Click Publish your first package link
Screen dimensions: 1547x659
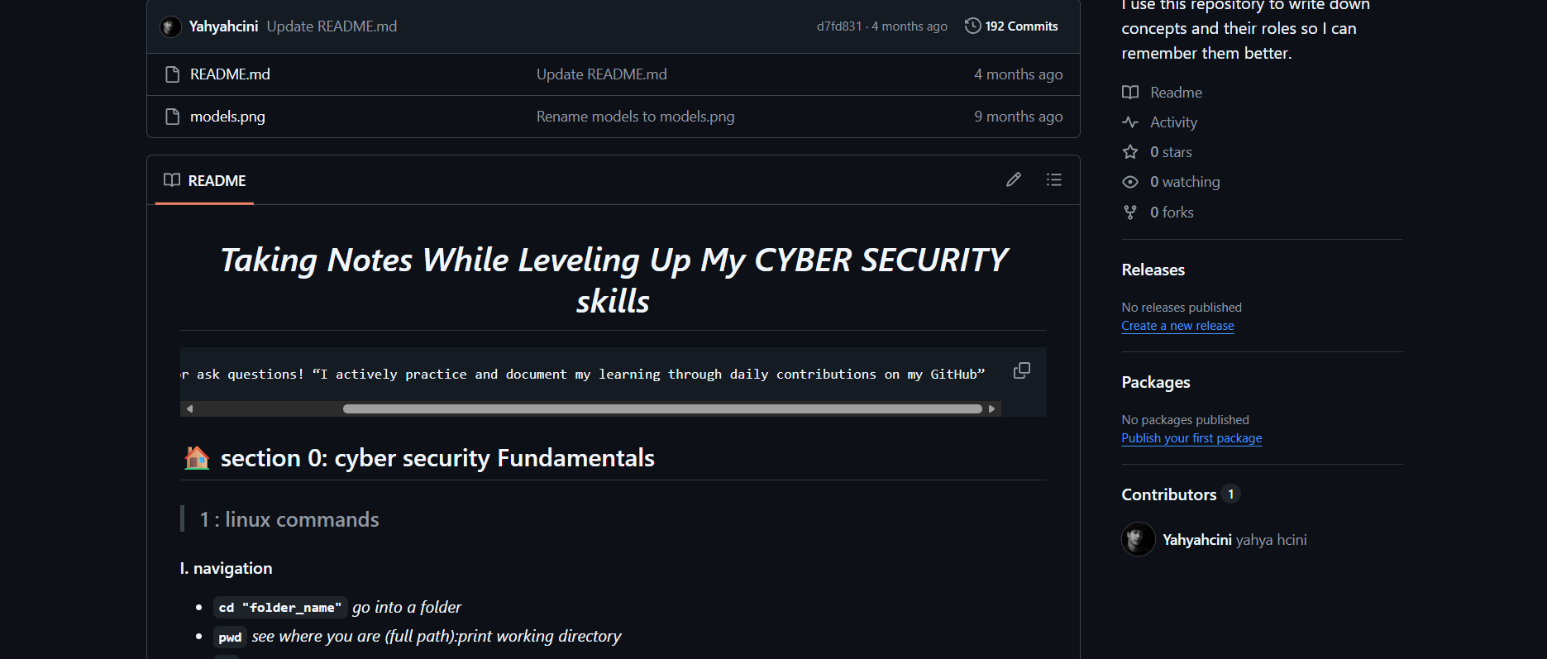(1191, 438)
